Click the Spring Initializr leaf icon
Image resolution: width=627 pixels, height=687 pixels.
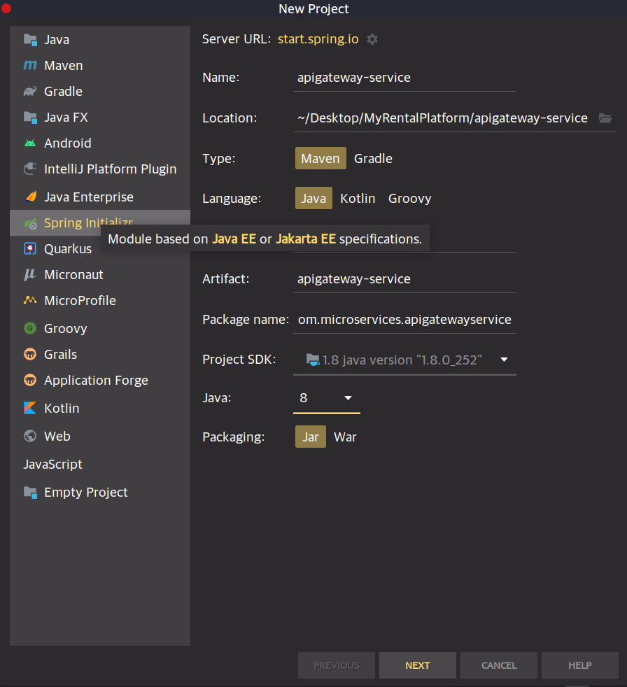[x=30, y=223]
